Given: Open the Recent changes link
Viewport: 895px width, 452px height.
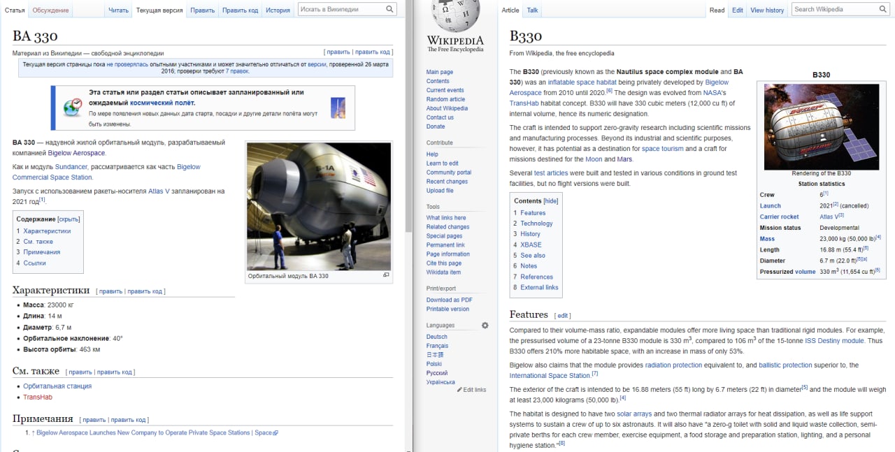Looking at the screenshot, I should click(x=447, y=182).
